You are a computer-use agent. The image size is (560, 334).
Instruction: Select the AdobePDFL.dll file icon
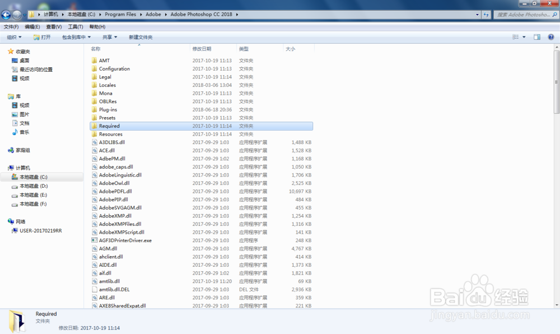(x=94, y=192)
